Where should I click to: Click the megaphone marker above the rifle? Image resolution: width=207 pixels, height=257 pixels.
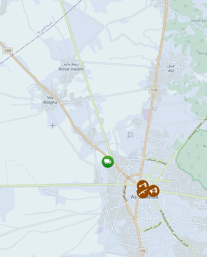tap(143, 185)
